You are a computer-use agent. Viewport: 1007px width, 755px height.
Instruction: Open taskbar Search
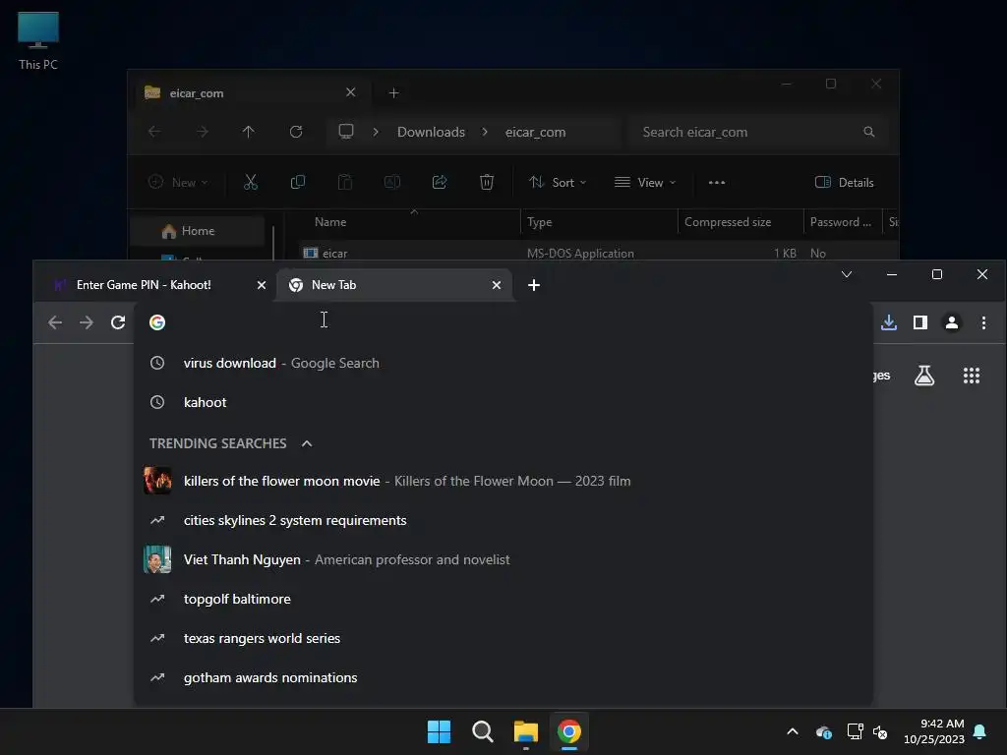click(x=482, y=731)
